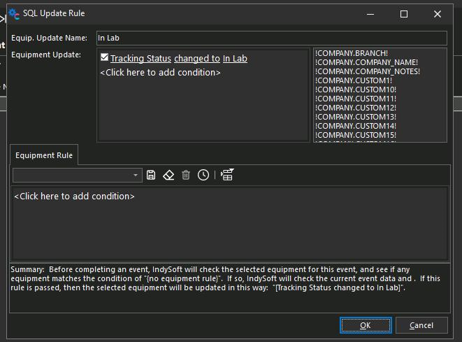Viewport: 462px width, 342px height.
Task: Add condition in Equipment Rule panel
Action: tap(74, 197)
